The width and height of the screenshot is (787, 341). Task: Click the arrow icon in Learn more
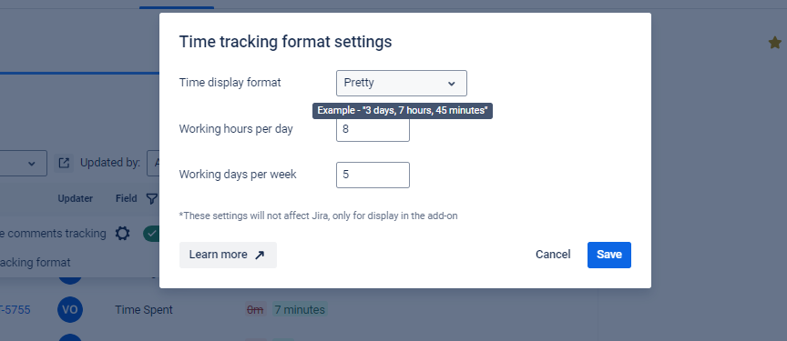pos(260,255)
